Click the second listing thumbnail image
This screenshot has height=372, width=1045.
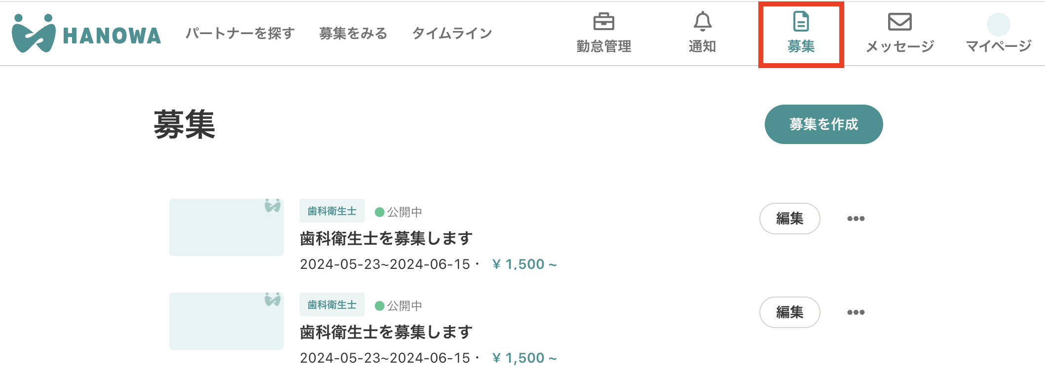tap(226, 321)
